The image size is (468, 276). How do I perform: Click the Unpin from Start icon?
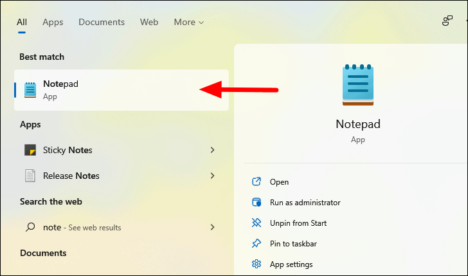[256, 223]
